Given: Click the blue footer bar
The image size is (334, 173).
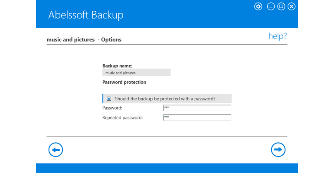Looking at the screenshot, I should (167, 168).
